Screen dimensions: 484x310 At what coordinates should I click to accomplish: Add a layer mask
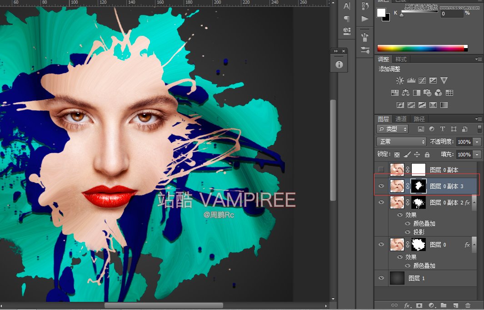pyautogui.click(x=419, y=305)
